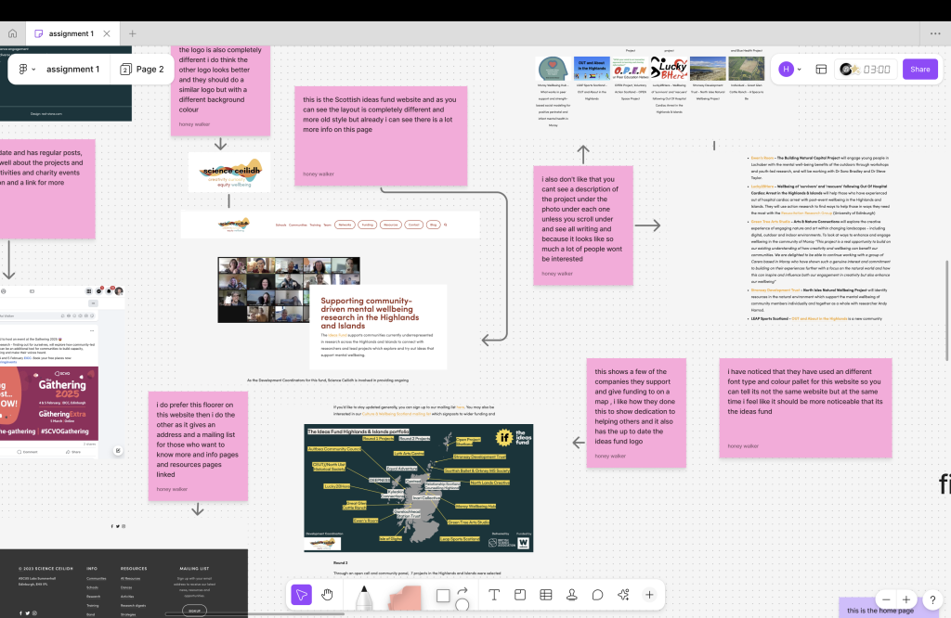Pick the pink sticky note tool

pyautogui.click(x=404, y=599)
